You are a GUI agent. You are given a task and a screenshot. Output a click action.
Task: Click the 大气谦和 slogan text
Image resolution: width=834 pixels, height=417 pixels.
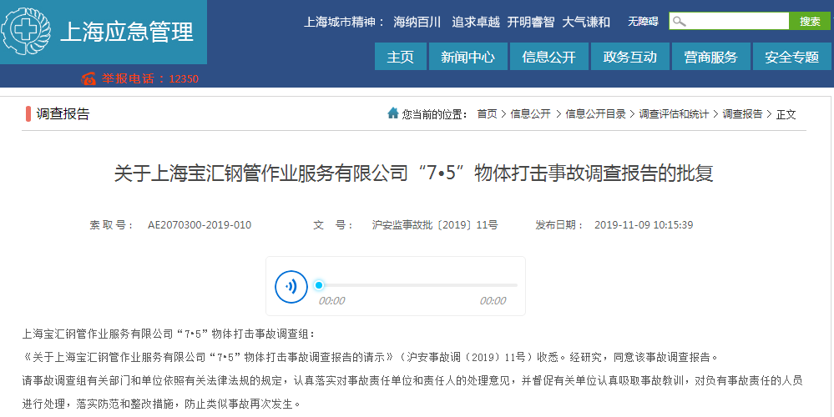point(586,22)
